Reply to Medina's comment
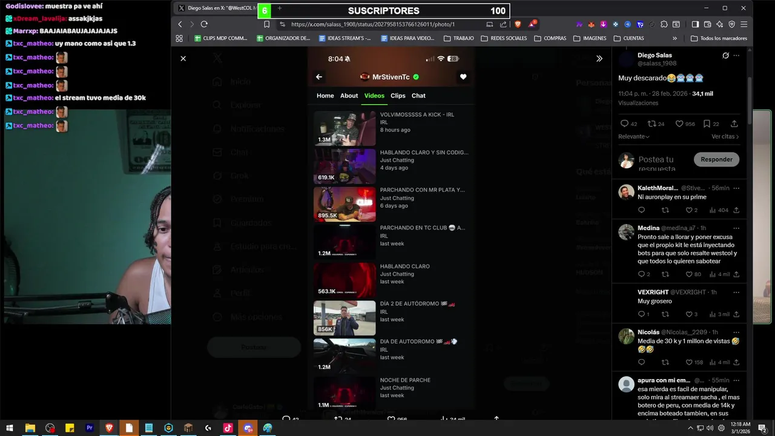 click(x=641, y=274)
